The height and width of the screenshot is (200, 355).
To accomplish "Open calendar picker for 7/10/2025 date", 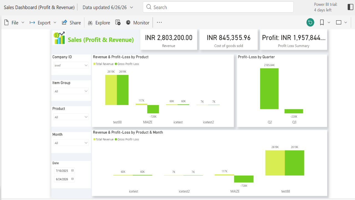I will (x=73, y=171).
